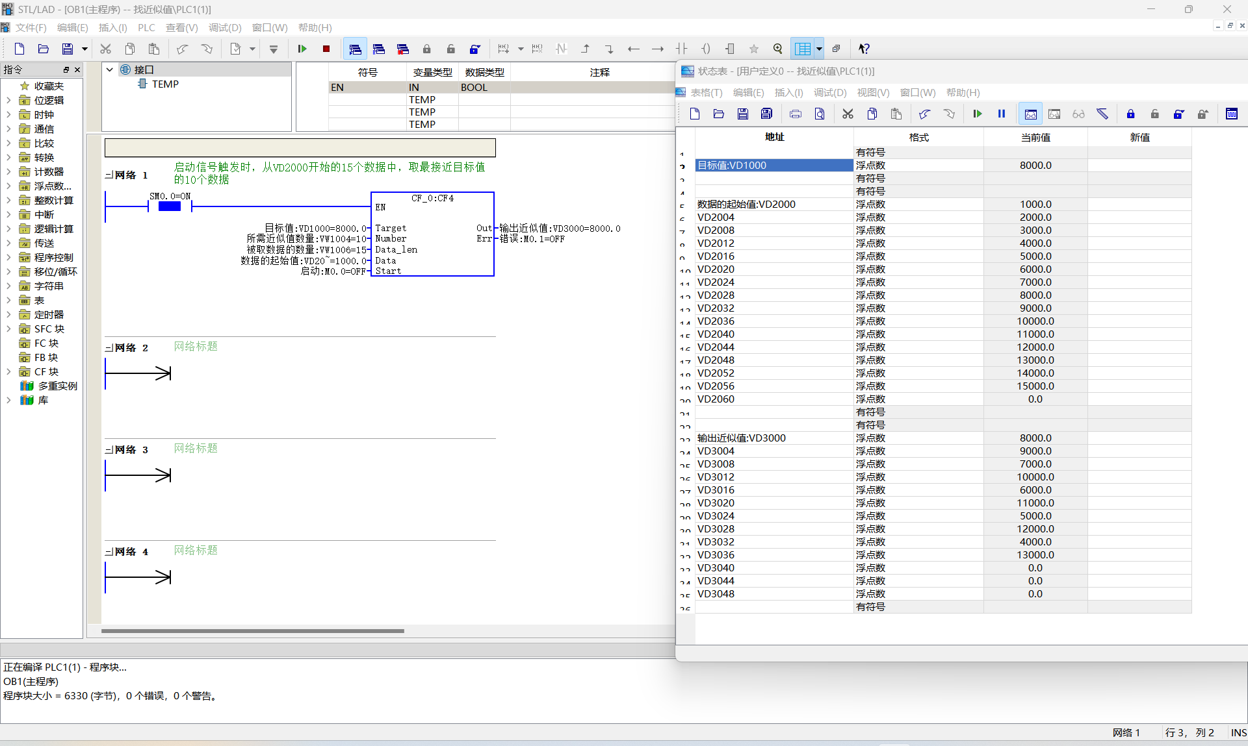Image resolution: width=1248 pixels, height=746 pixels.
Task: Click the SM0.0 contact in network 1
Action: (x=170, y=206)
